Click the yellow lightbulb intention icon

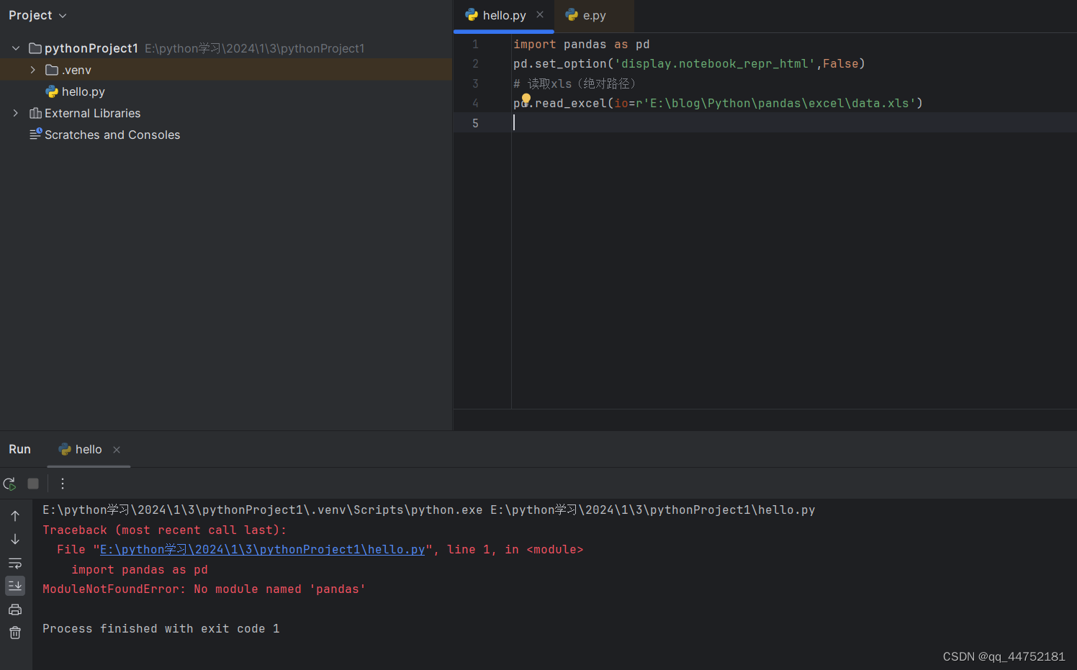[x=526, y=99]
